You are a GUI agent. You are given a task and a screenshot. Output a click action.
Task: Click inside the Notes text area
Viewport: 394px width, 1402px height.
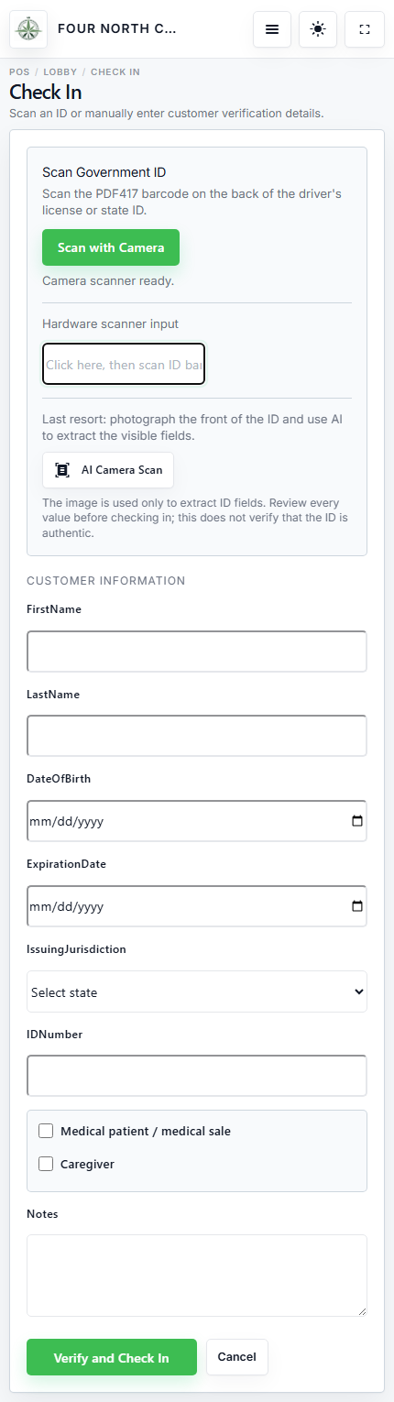click(197, 1276)
